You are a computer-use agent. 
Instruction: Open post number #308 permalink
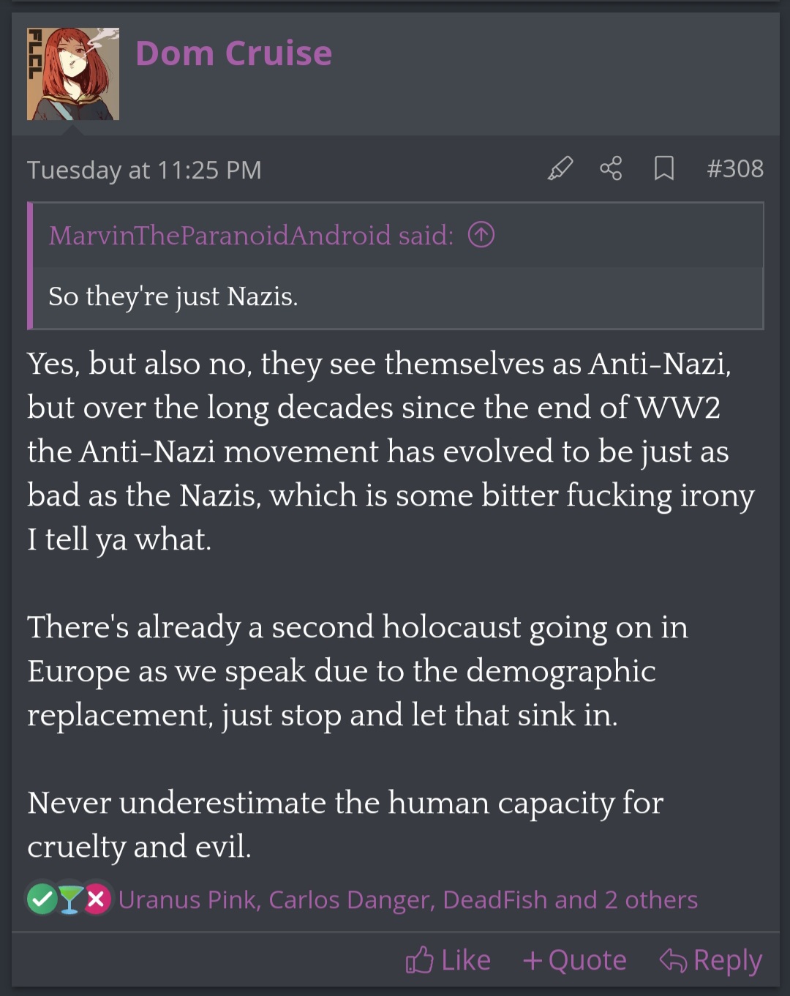(x=734, y=169)
